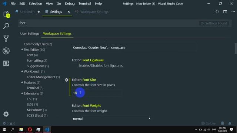The image size is (237, 133).
Task: Select Editor Management (1) in settings tree
Action: pos(43,77)
